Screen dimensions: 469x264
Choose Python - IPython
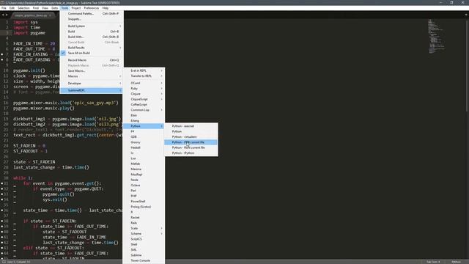191,153
